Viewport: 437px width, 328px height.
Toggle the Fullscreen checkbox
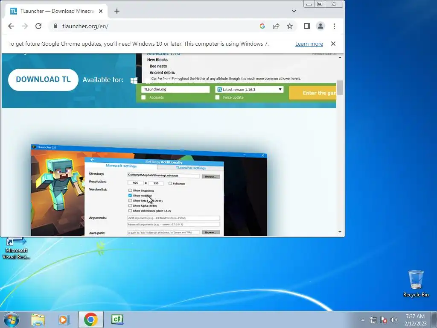tap(170, 184)
